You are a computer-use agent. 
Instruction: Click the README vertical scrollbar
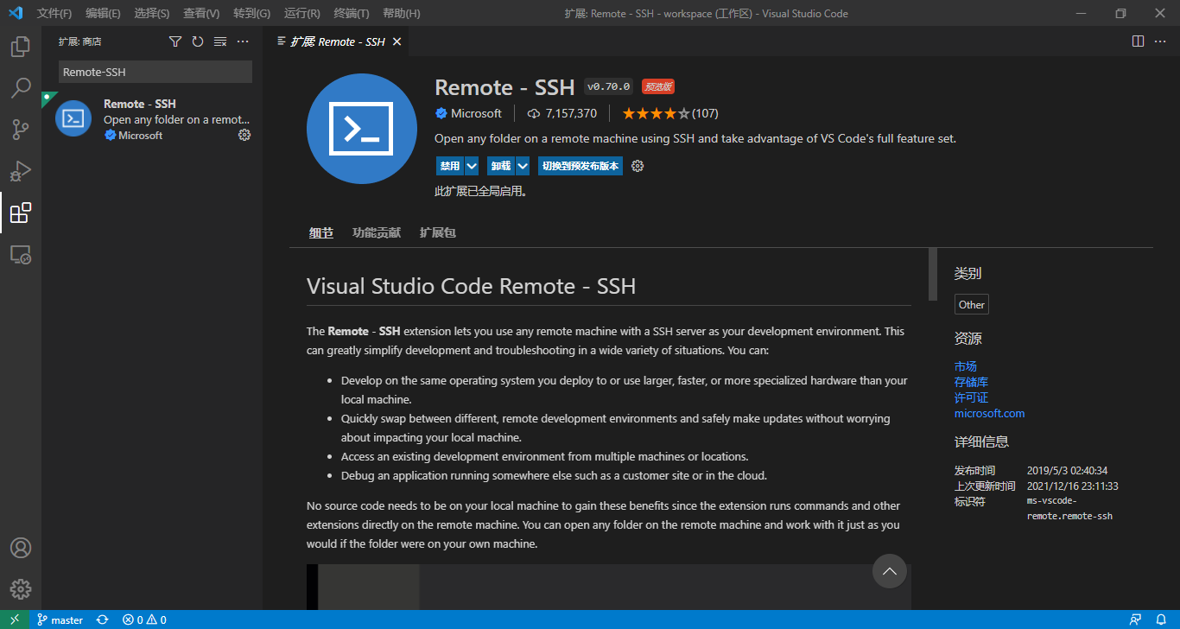[933, 275]
